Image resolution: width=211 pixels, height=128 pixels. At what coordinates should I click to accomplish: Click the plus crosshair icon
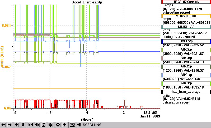click(x=65, y=125)
